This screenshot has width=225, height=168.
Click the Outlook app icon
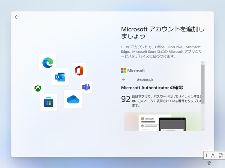[60, 77]
